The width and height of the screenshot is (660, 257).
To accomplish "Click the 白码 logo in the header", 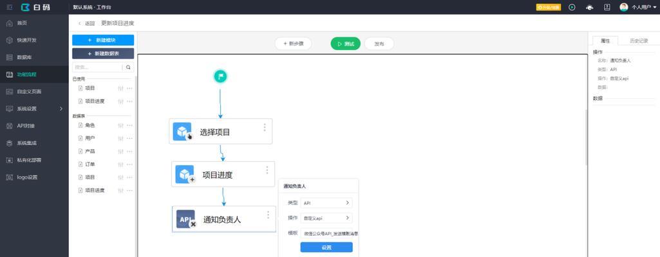I will (35, 7).
